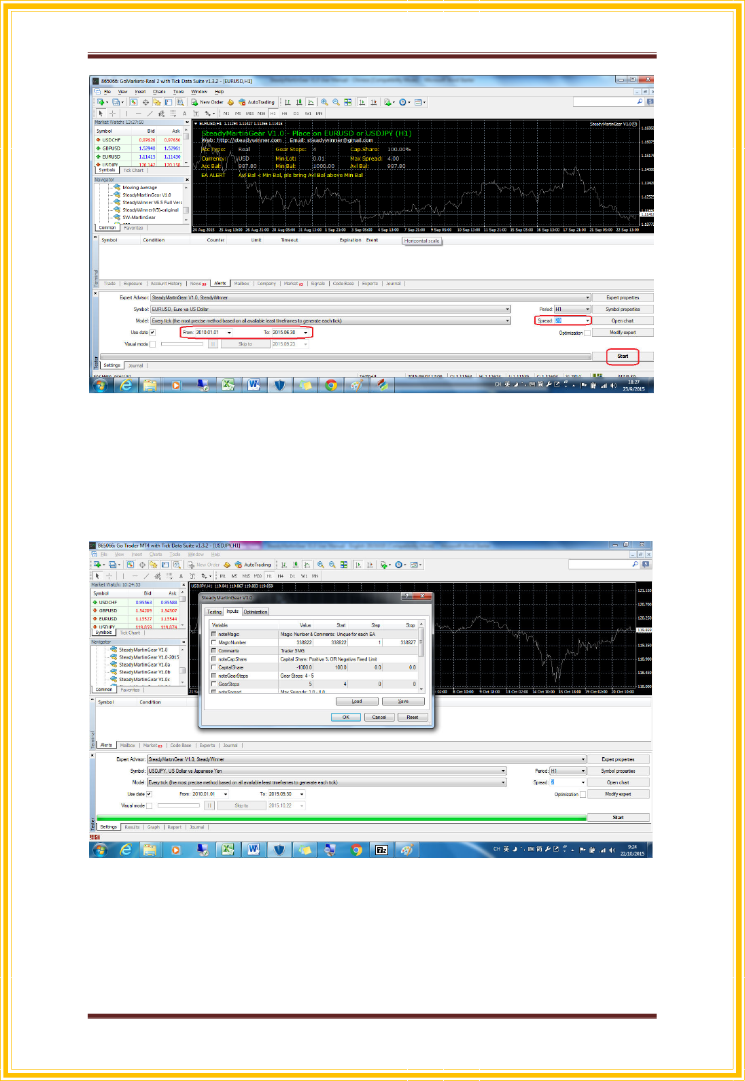Image resolution: width=745 pixels, height=1081 pixels.
Task: Select H4 timeframe in upper EURUSD toolbar
Action: click(x=284, y=114)
